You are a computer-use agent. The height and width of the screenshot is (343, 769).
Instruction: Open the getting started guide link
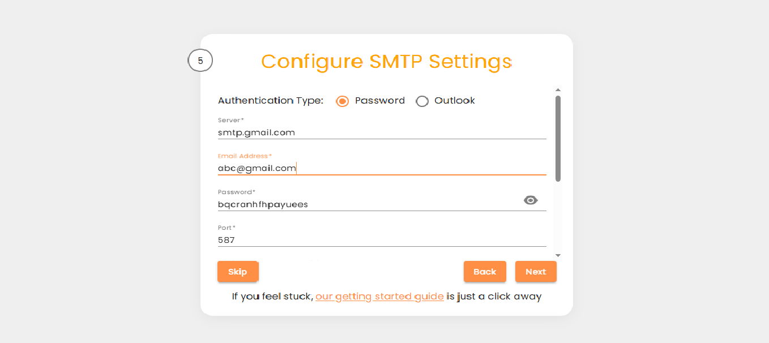pyautogui.click(x=379, y=296)
